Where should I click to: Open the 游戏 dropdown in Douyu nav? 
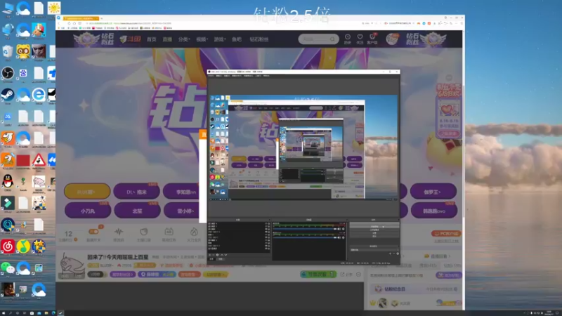220,39
